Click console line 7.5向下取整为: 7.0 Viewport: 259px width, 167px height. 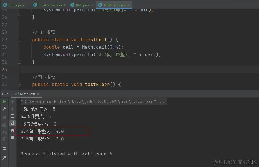click(42, 139)
